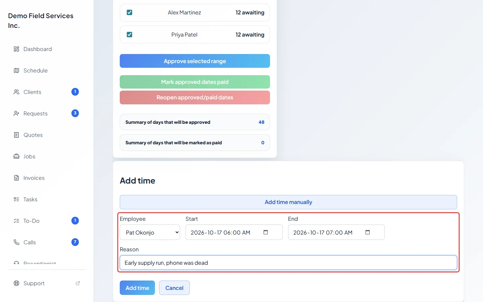Click Mark approved dates paid button

pyautogui.click(x=195, y=82)
